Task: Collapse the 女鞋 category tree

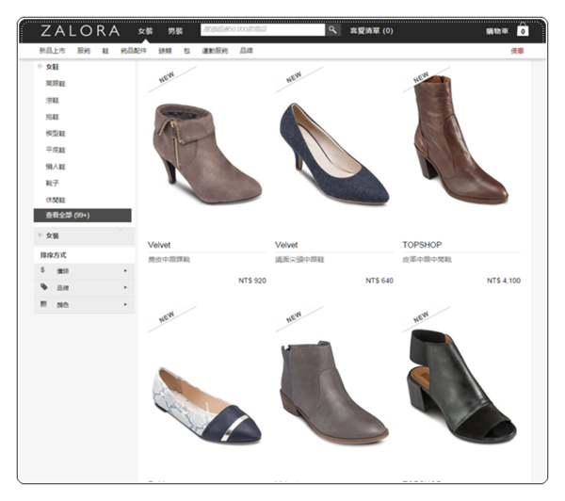Action: click(40, 66)
